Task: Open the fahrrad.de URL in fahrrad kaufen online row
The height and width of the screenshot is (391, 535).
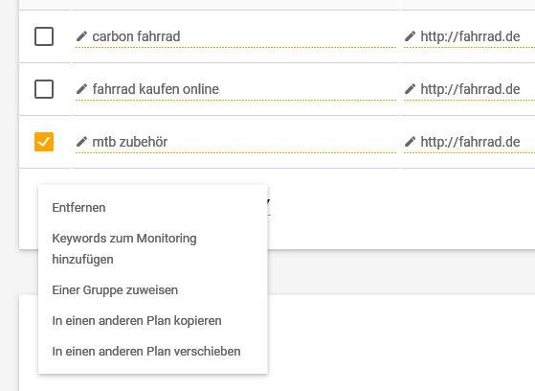Action: 470,89
